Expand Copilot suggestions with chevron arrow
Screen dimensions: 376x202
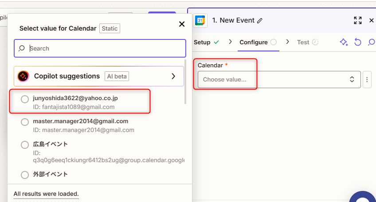point(173,76)
